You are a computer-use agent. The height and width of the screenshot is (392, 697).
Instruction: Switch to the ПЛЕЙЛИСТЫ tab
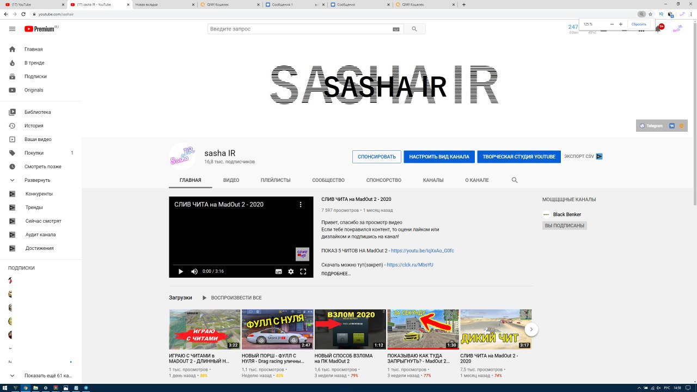coord(276,180)
